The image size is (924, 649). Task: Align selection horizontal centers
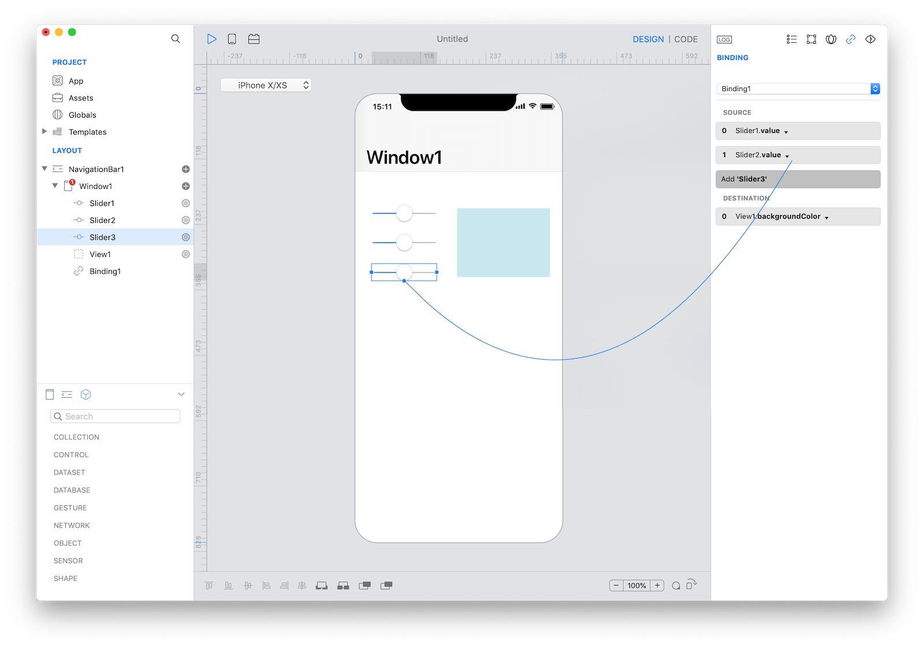(302, 585)
